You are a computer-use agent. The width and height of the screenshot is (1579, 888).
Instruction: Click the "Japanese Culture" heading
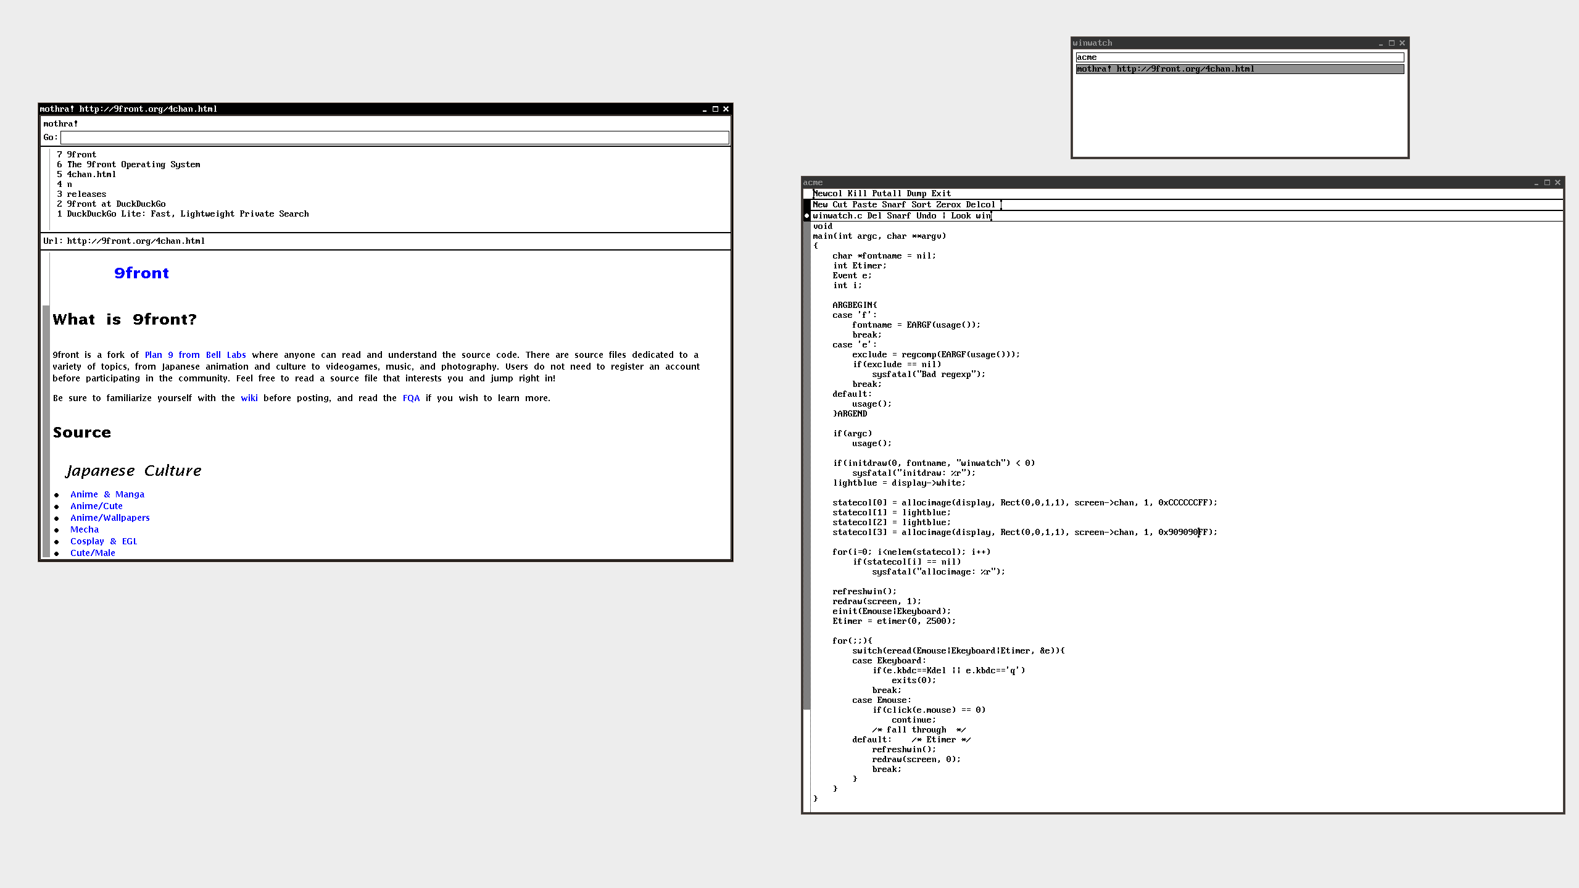pyautogui.click(x=133, y=471)
